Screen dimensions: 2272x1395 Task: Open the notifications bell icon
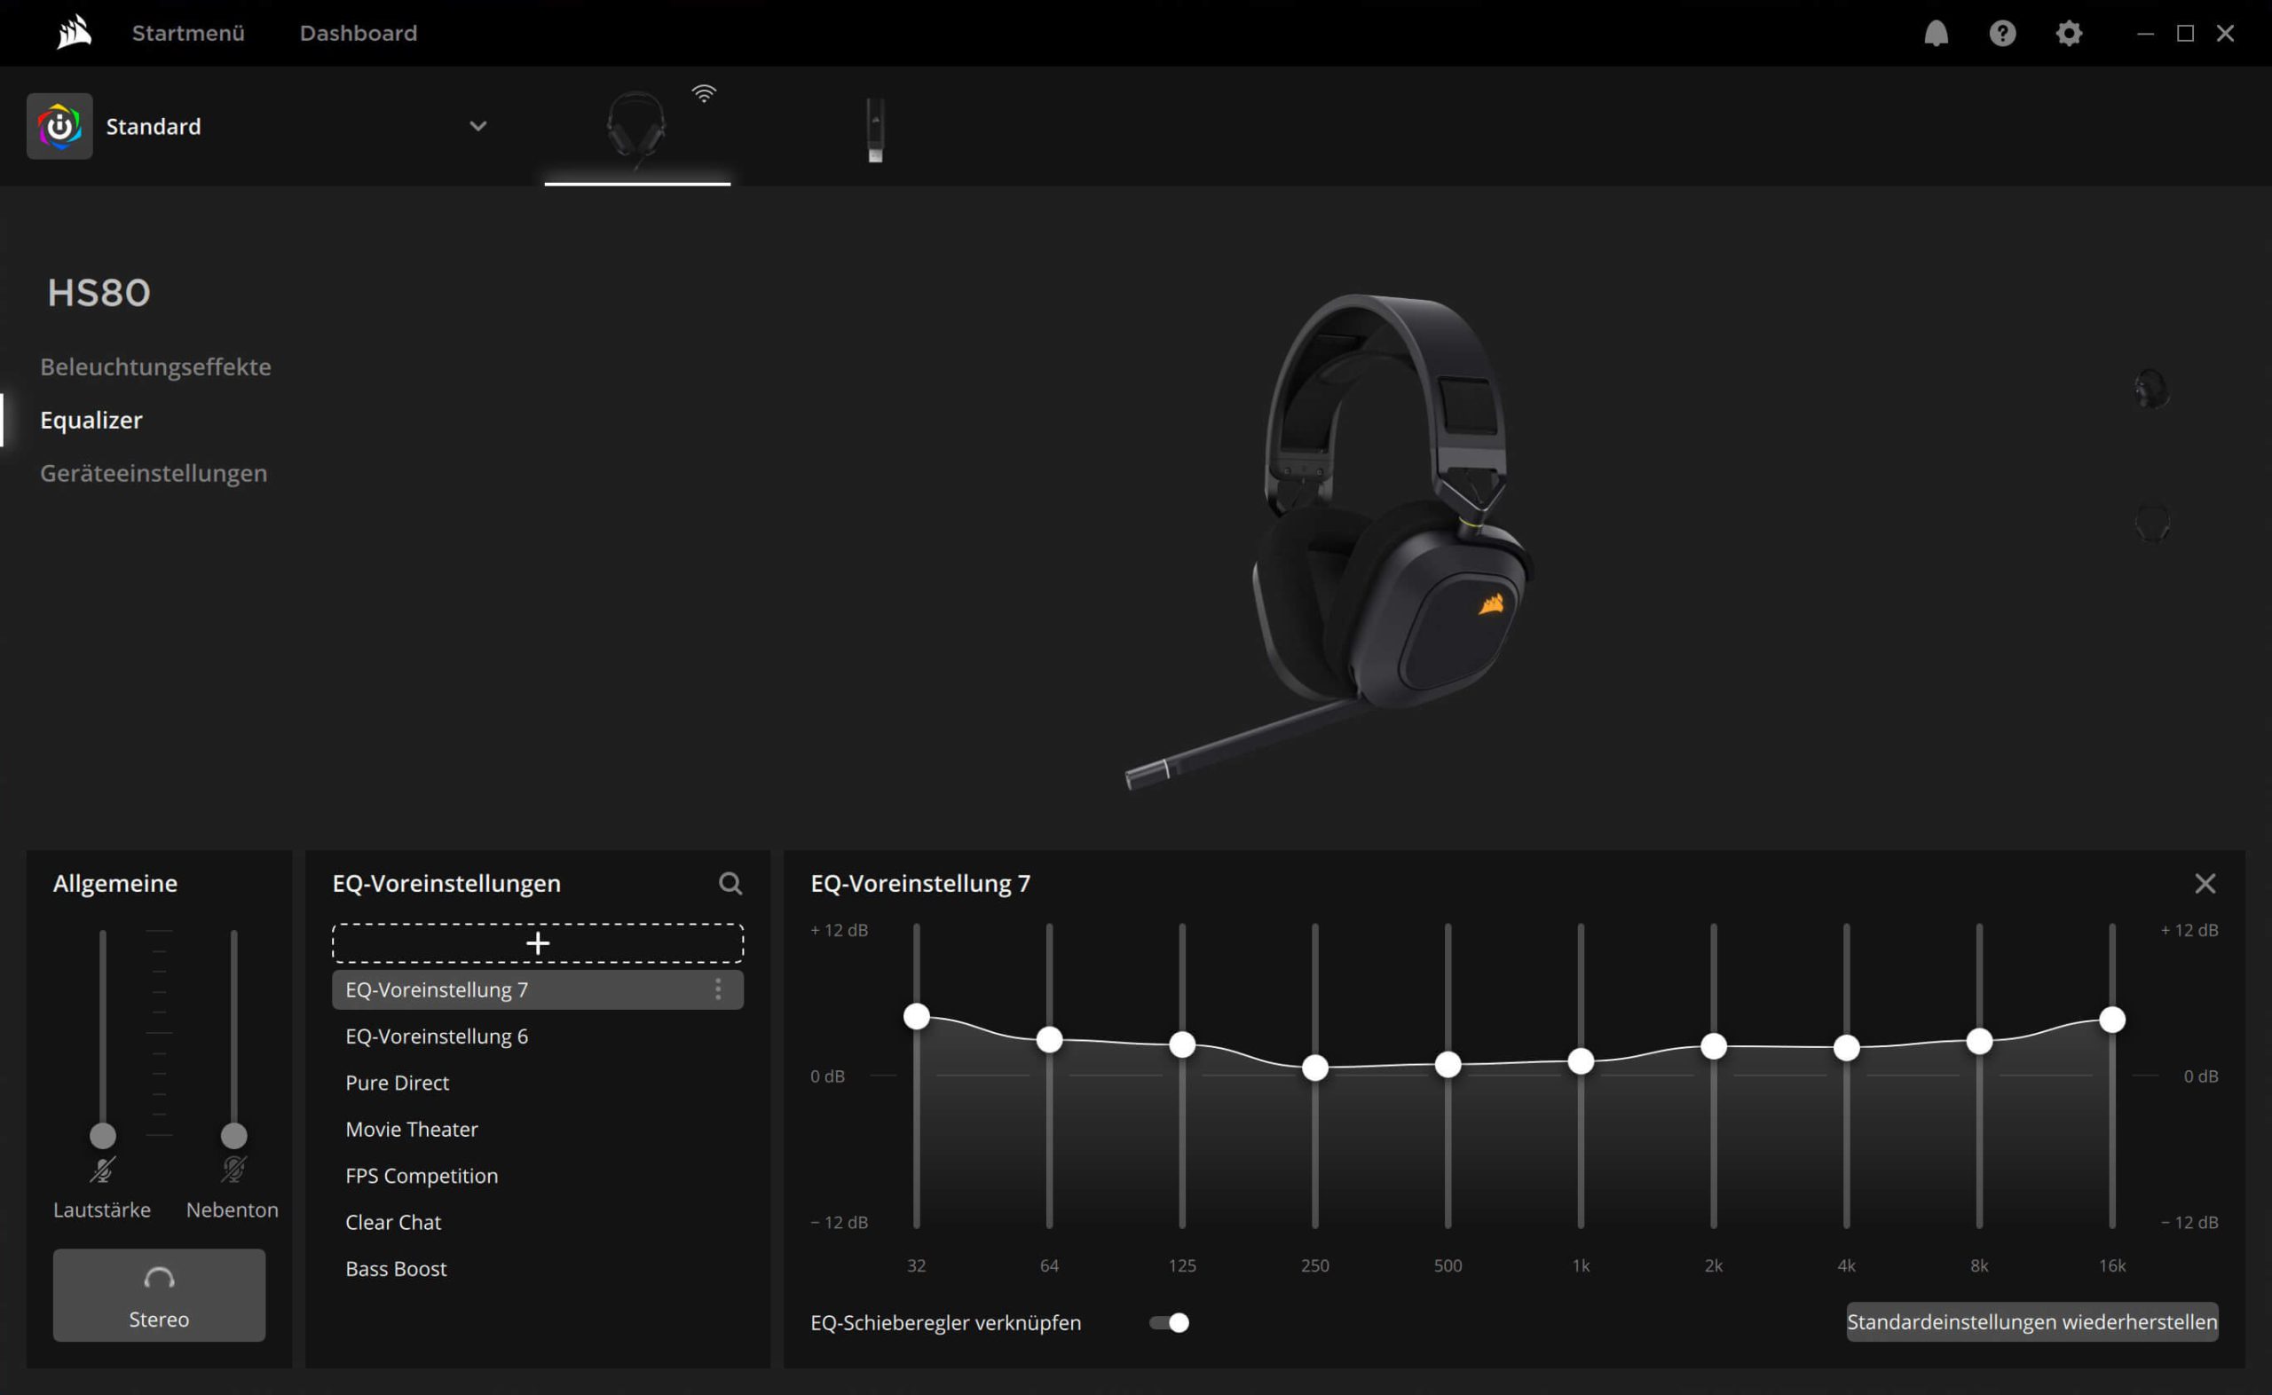(1936, 33)
